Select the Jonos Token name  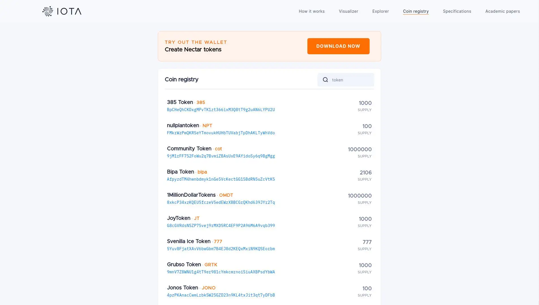coord(182,288)
